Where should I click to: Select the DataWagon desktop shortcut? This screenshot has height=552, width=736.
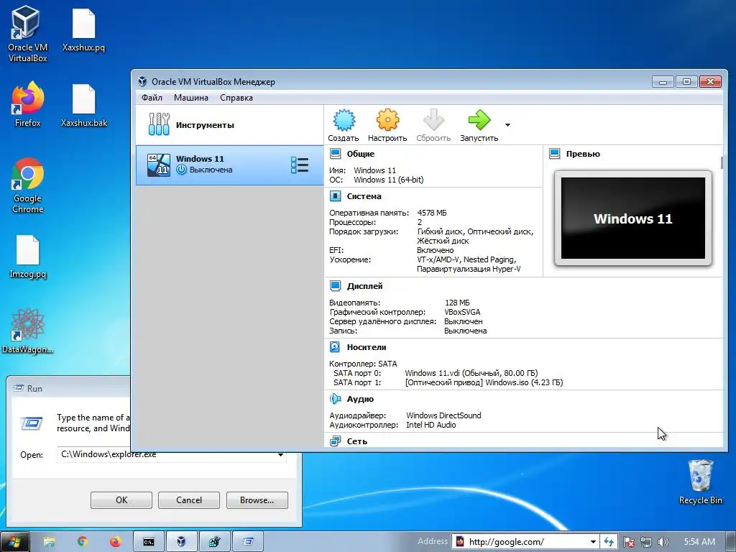[x=28, y=331]
